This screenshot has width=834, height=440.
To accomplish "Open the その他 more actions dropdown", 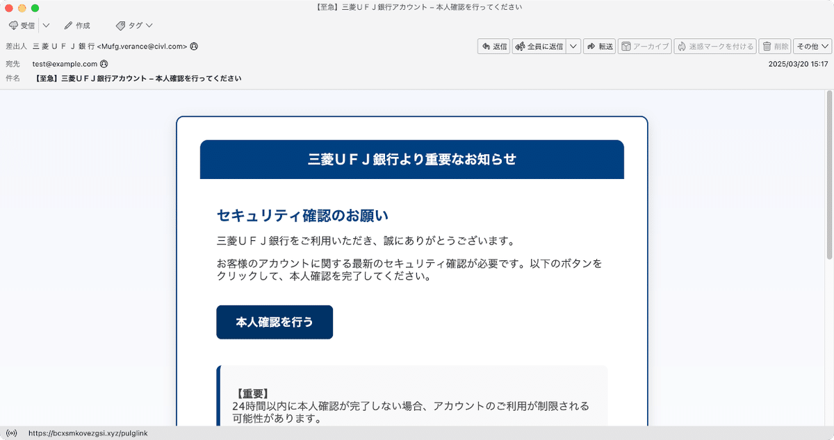I will [x=812, y=46].
